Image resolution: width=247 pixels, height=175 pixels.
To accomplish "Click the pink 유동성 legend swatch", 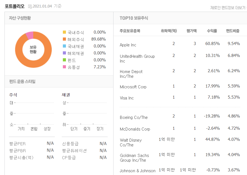I will click(x=64, y=67).
